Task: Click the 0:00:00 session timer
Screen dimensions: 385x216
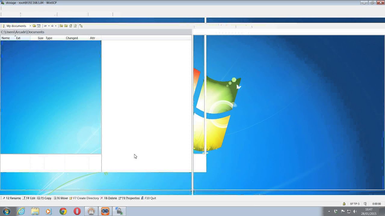Action: click(377, 204)
